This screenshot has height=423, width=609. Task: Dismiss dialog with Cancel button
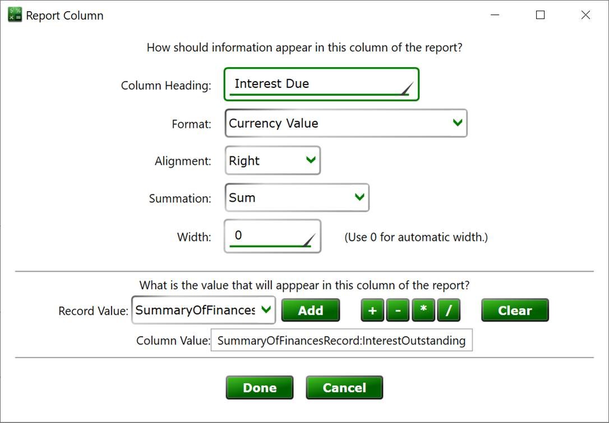coord(344,388)
